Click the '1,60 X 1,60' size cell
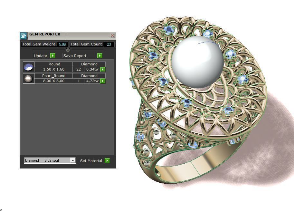Screen dimensions: 294x221 point(54,69)
